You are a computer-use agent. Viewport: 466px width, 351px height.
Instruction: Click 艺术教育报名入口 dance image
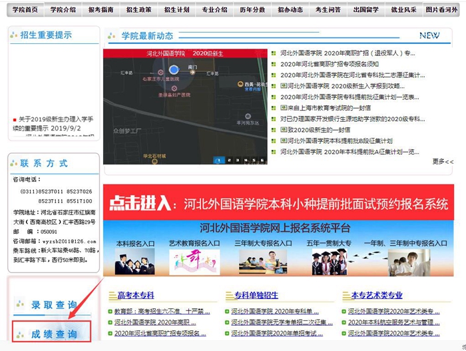click(194, 262)
